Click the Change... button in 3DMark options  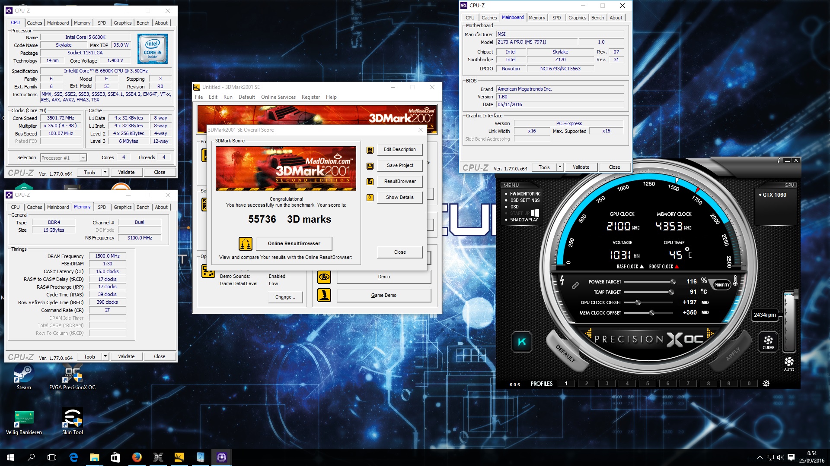(x=285, y=297)
